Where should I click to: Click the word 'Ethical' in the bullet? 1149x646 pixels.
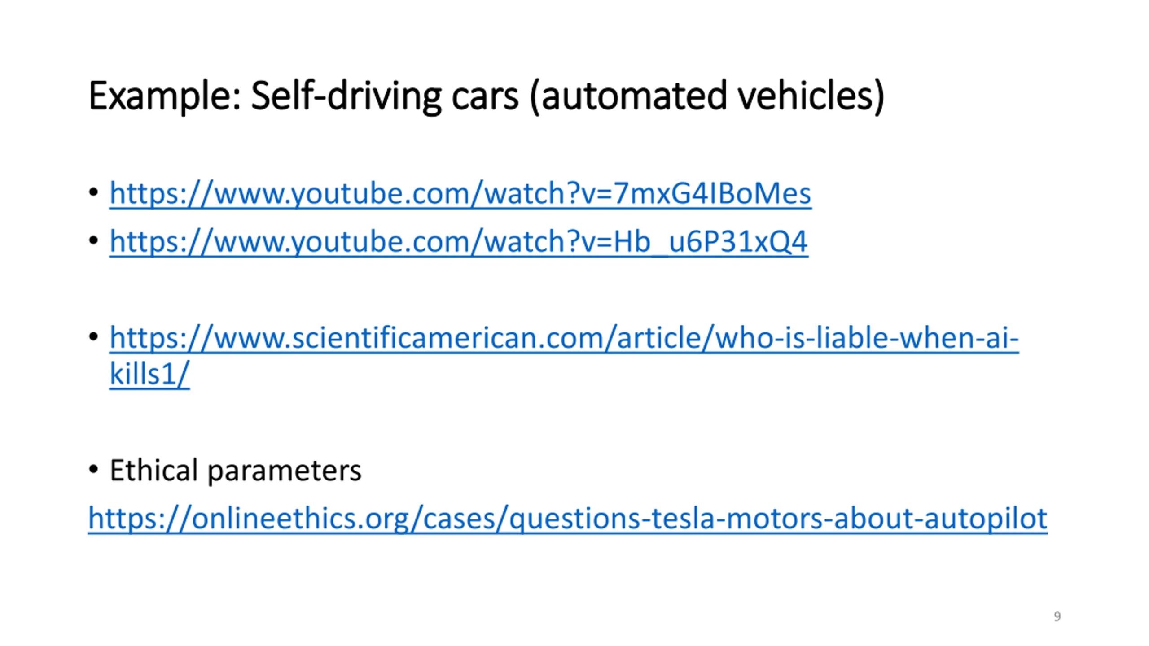click(153, 470)
